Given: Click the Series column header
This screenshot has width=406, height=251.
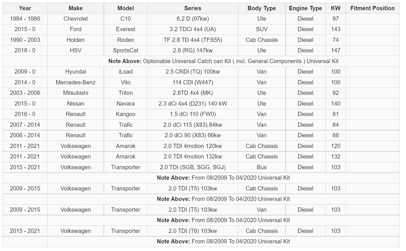Looking at the screenshot, I should click(193, 8).
